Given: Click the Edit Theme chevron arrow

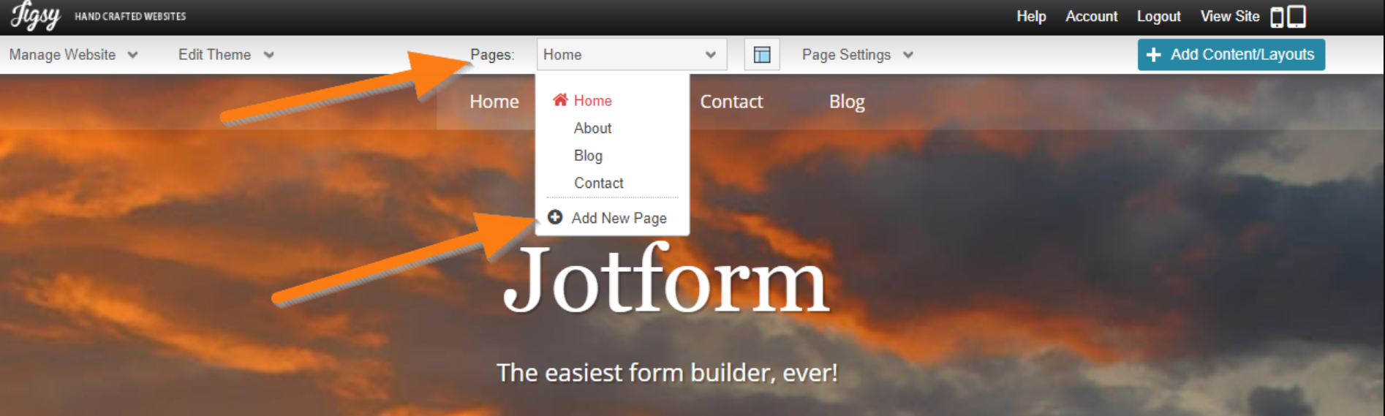Looking at the screenshot, I should click(x=268, y=55).
